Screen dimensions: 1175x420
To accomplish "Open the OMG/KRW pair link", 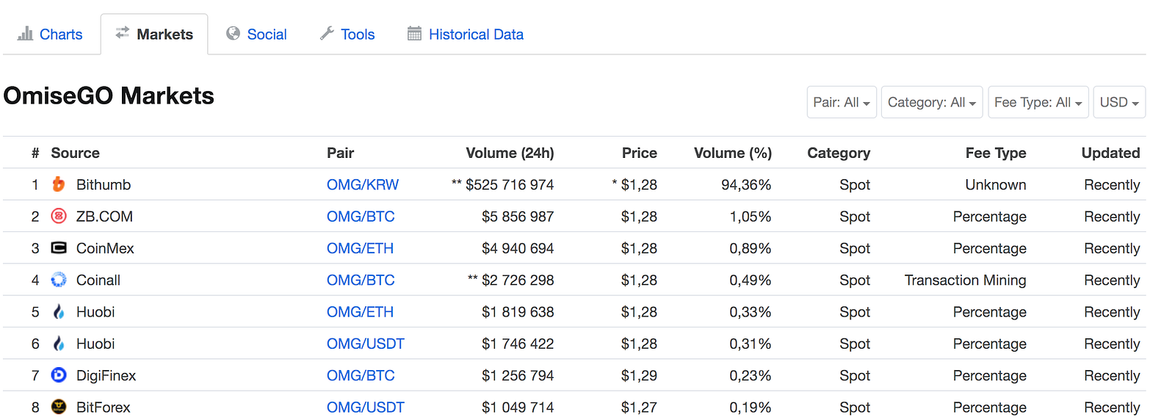I will point(363,185).
